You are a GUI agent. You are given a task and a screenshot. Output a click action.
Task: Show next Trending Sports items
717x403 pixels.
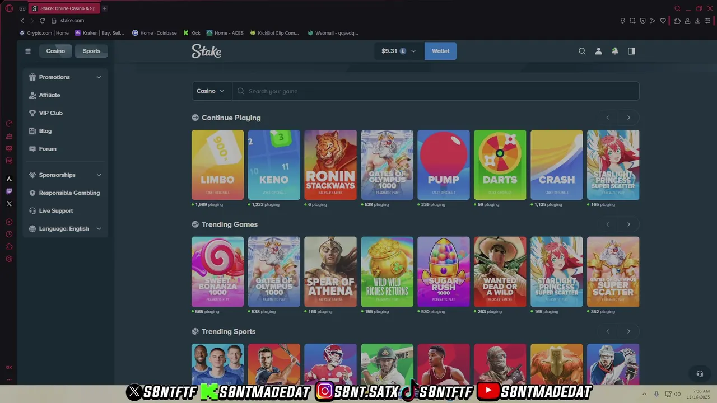pos(628,331)
